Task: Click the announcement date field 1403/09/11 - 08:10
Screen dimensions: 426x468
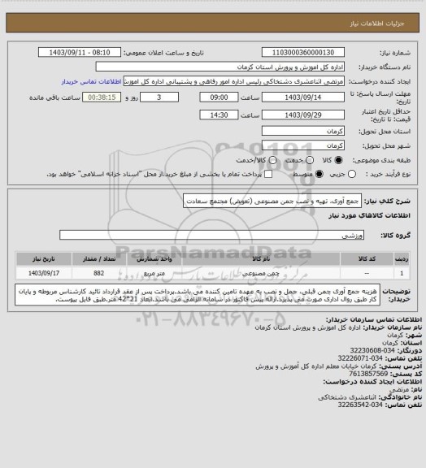Action: [80, 53]
